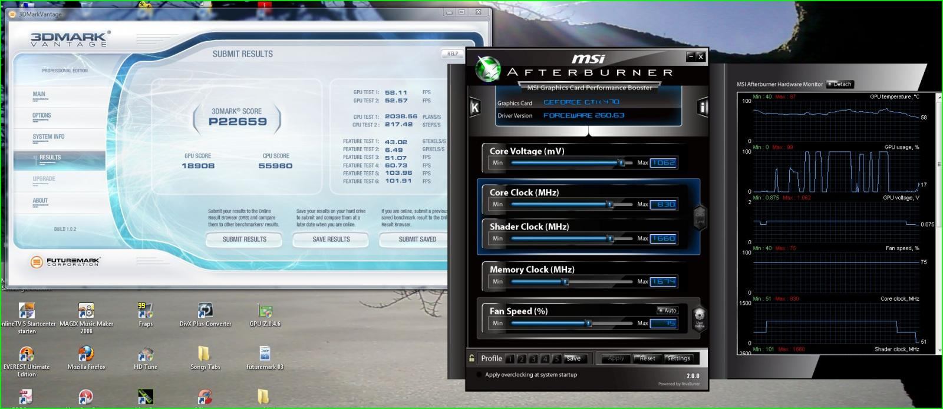Click the Memory Clock slider handle
This screenshot has height=409, width=943.
(x=565, y=281)
